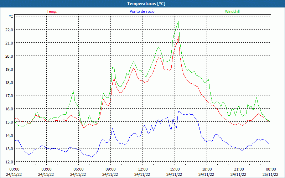
Task: Click the red temperature peak after 15:00
Action: (x=178, y=37)
